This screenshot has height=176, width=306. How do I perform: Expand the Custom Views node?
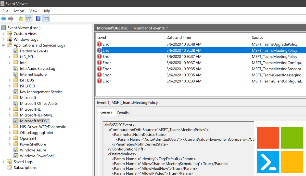(x=3, y=34)
